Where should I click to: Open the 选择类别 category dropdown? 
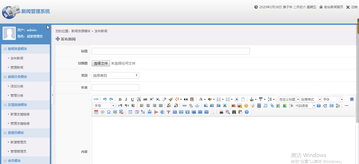pyautogui.click(x=115, y=76)
